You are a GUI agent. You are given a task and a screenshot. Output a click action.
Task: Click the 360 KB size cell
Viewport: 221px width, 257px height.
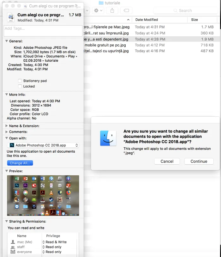coord(207,33)
